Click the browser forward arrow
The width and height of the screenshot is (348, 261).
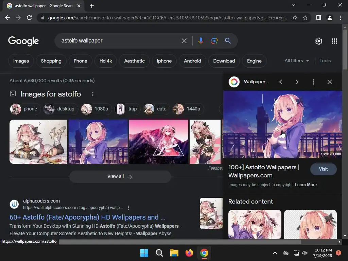(18, 18)
